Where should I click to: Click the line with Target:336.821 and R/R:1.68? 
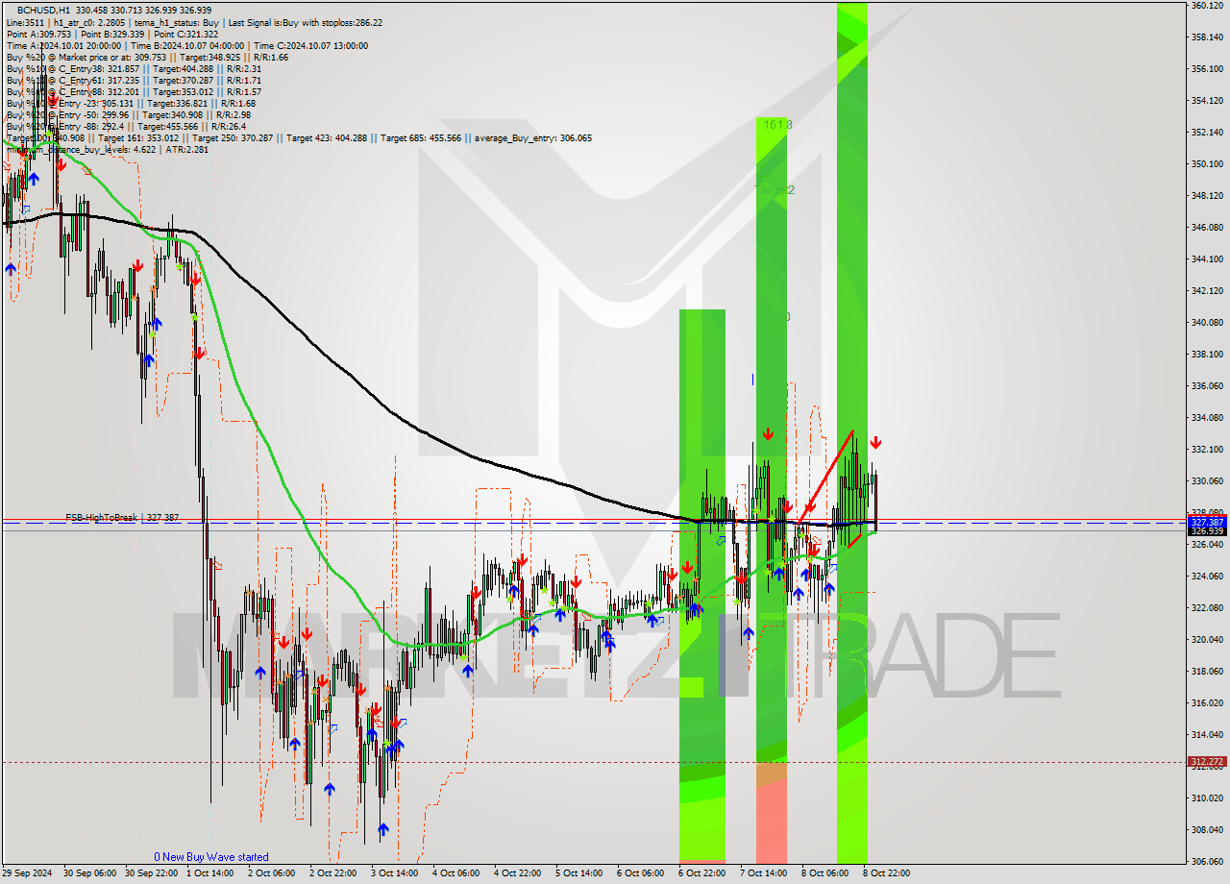[131, 103]
